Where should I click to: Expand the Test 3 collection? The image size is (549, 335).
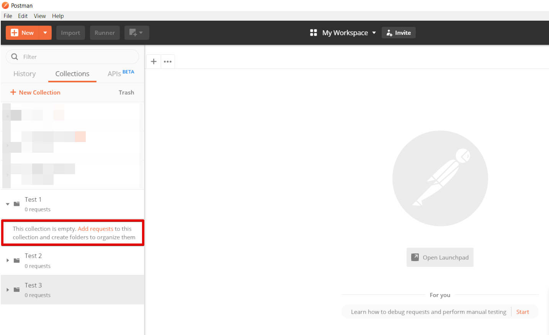coord(8,290)
